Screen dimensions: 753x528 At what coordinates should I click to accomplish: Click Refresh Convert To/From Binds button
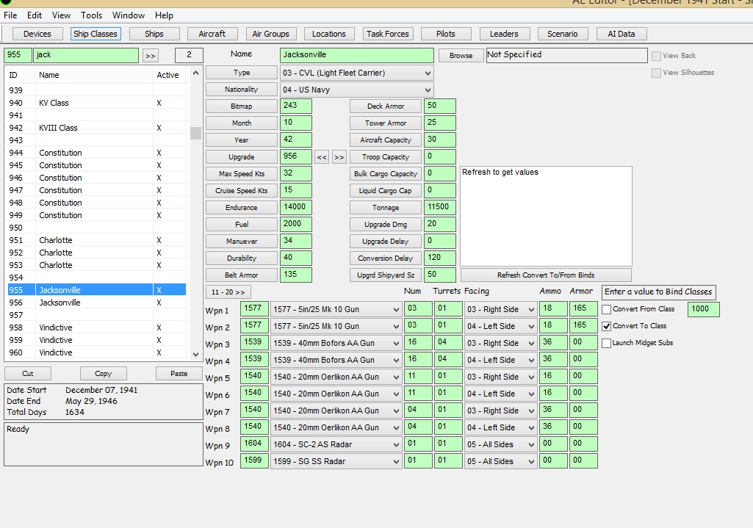[x=546, y=275]
